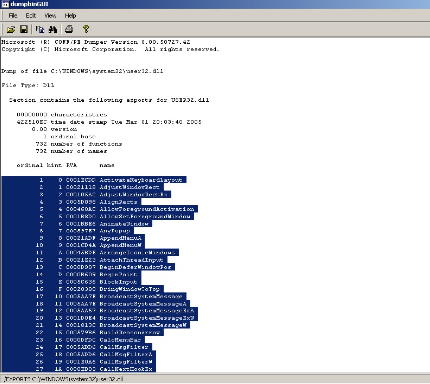Click the 'File Type: DLL' line
This screenshot has width=430, height=384.
[28, 85]
